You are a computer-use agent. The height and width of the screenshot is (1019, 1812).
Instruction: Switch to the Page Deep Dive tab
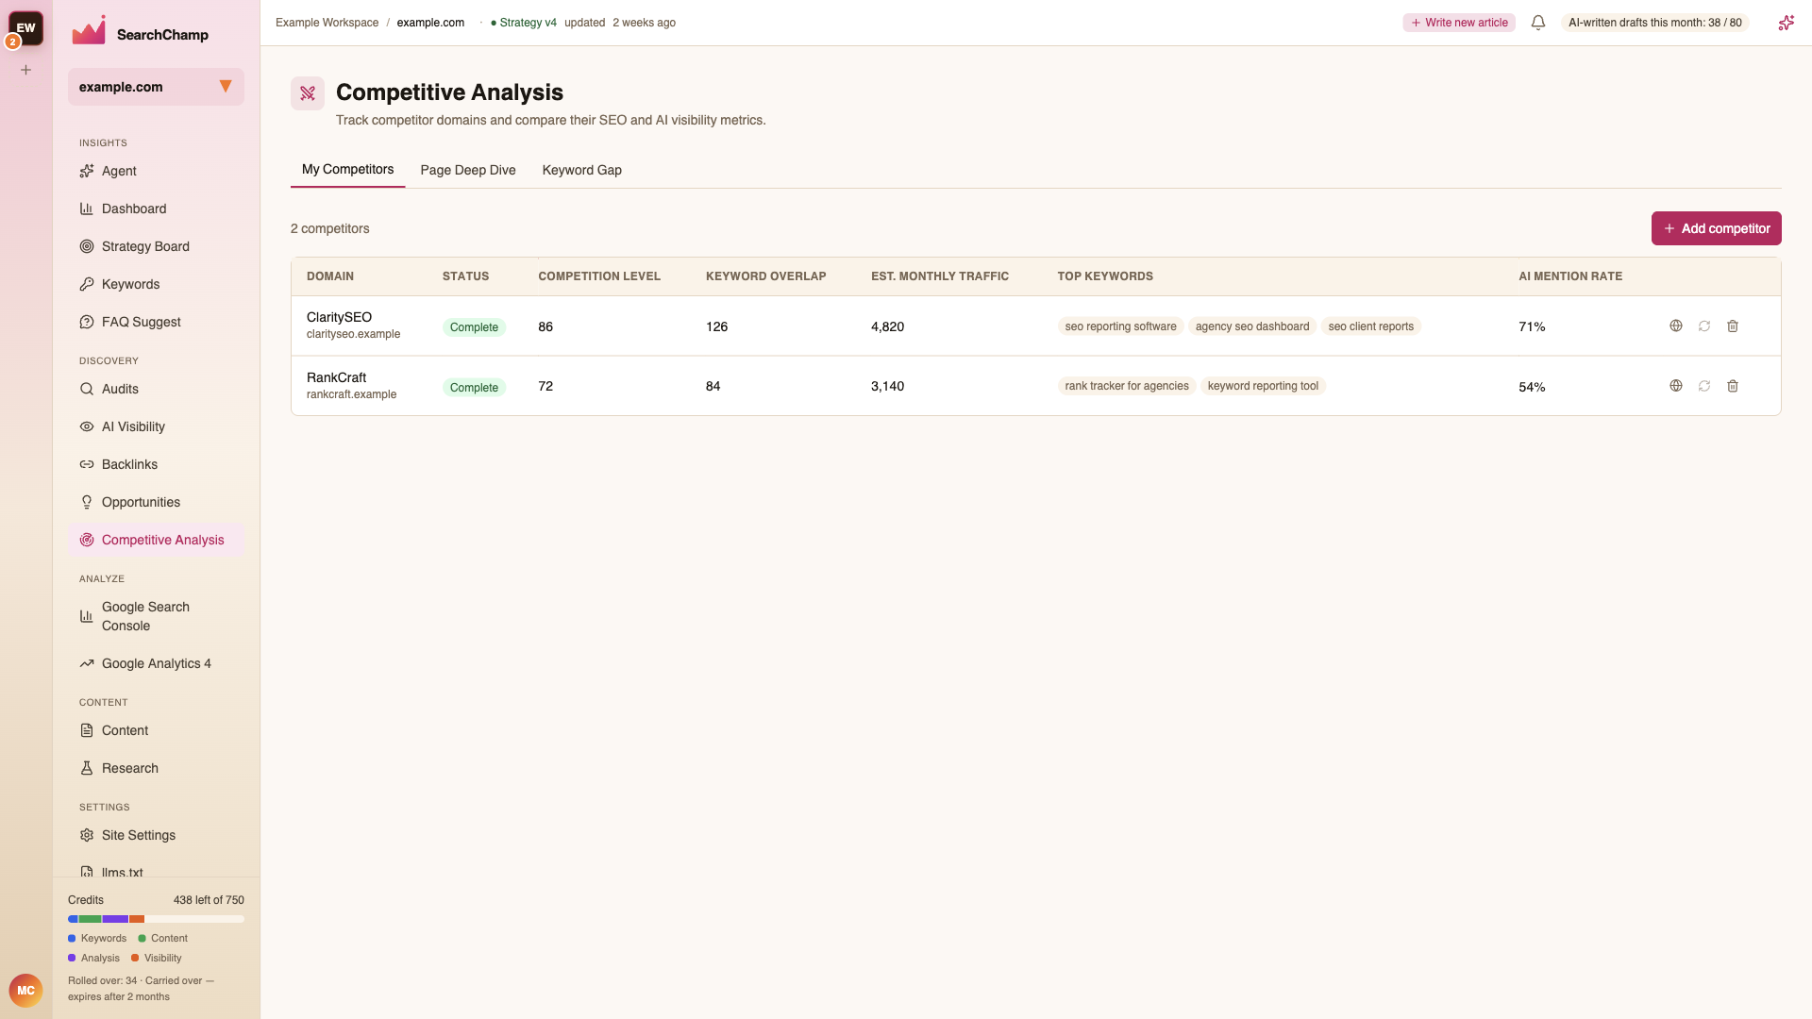pyautogui.click(x=468, y=170)
